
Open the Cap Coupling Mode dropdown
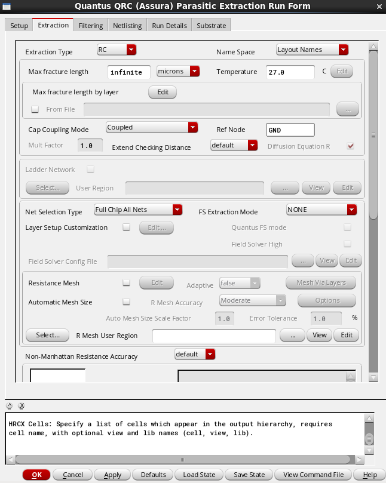[x=152, y=127]
